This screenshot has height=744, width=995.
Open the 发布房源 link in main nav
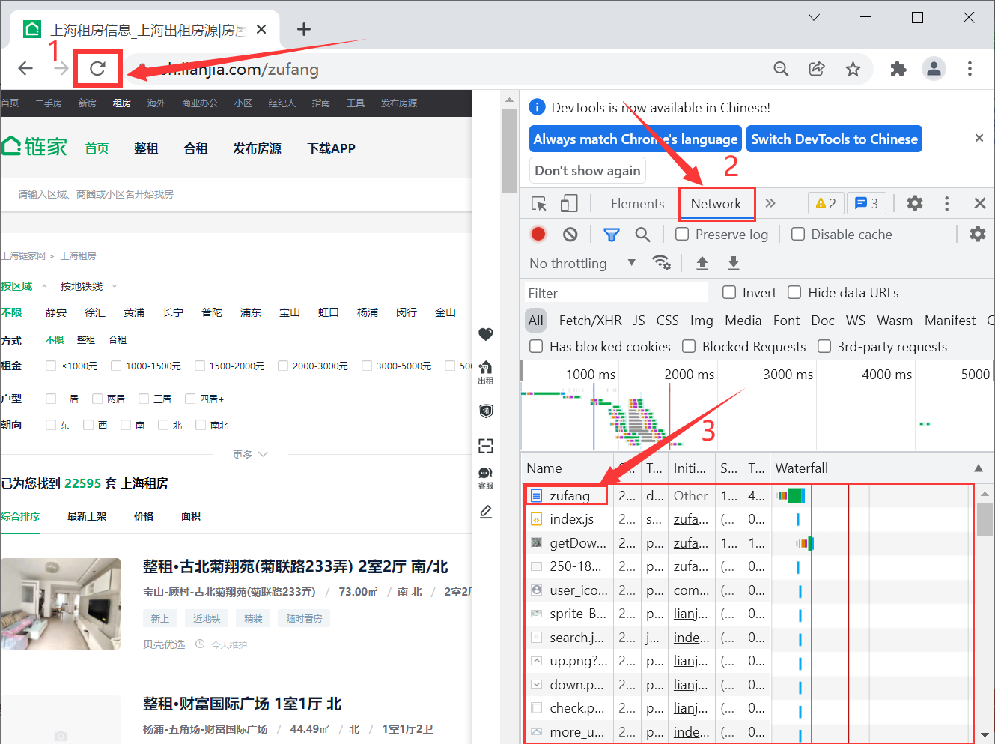(257, 148)
